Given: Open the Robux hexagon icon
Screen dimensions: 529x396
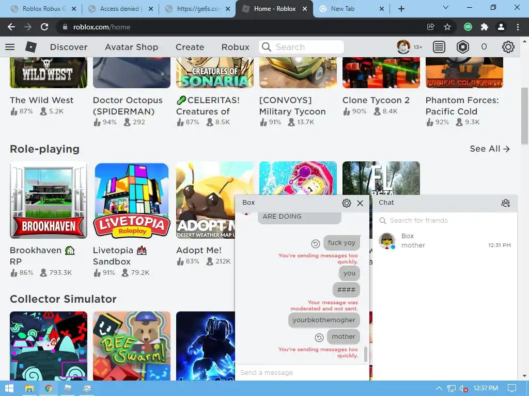Looking at the screenshot, I should (x=462, y=47).
